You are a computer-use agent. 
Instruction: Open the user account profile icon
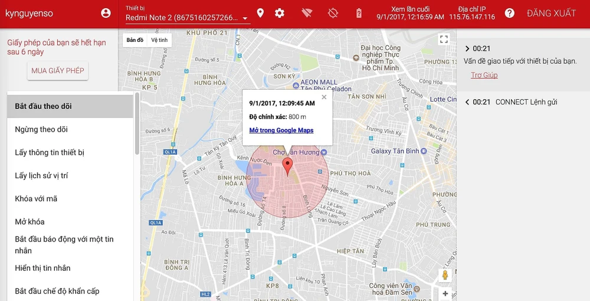click(106, 13)
